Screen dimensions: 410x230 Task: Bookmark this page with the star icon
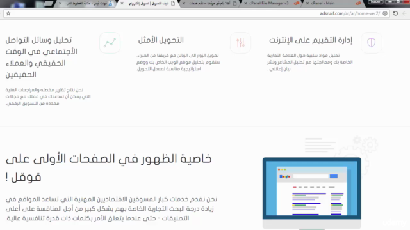(8, 13)
